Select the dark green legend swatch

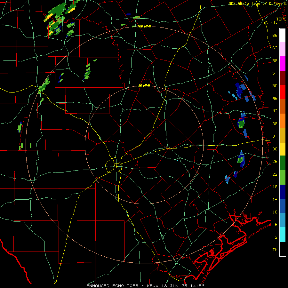click(283, 163)
